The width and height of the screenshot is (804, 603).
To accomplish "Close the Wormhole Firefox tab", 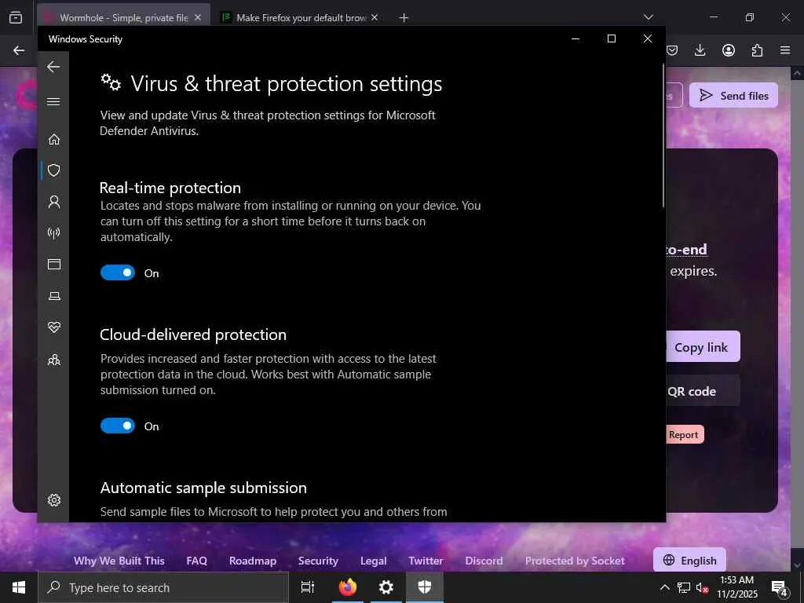I will (198, 18).
